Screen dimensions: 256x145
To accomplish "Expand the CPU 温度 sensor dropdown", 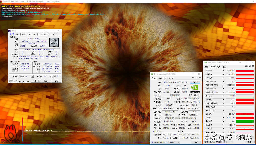I will coord(223,129).
